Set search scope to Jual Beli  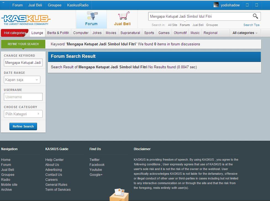[198, 25]
